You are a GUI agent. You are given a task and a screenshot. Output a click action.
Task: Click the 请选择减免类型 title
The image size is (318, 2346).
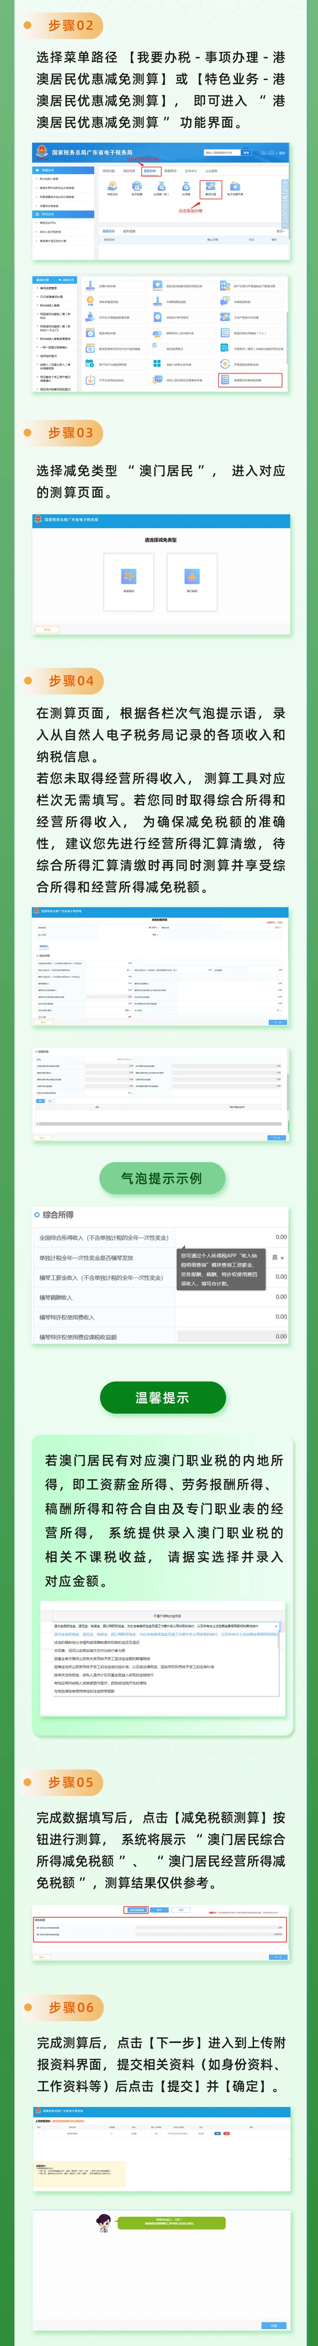161,540
